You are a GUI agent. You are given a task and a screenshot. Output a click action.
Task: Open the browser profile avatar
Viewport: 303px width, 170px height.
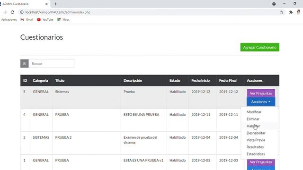(299, 12)
